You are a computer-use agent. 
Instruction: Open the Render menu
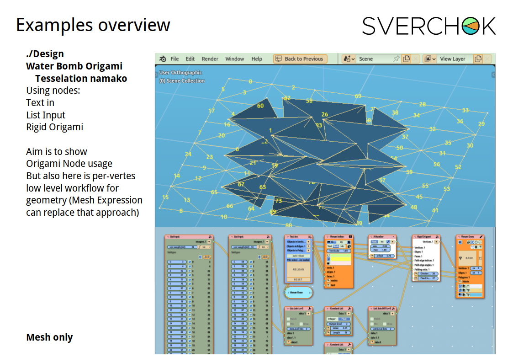click(210, 59)
